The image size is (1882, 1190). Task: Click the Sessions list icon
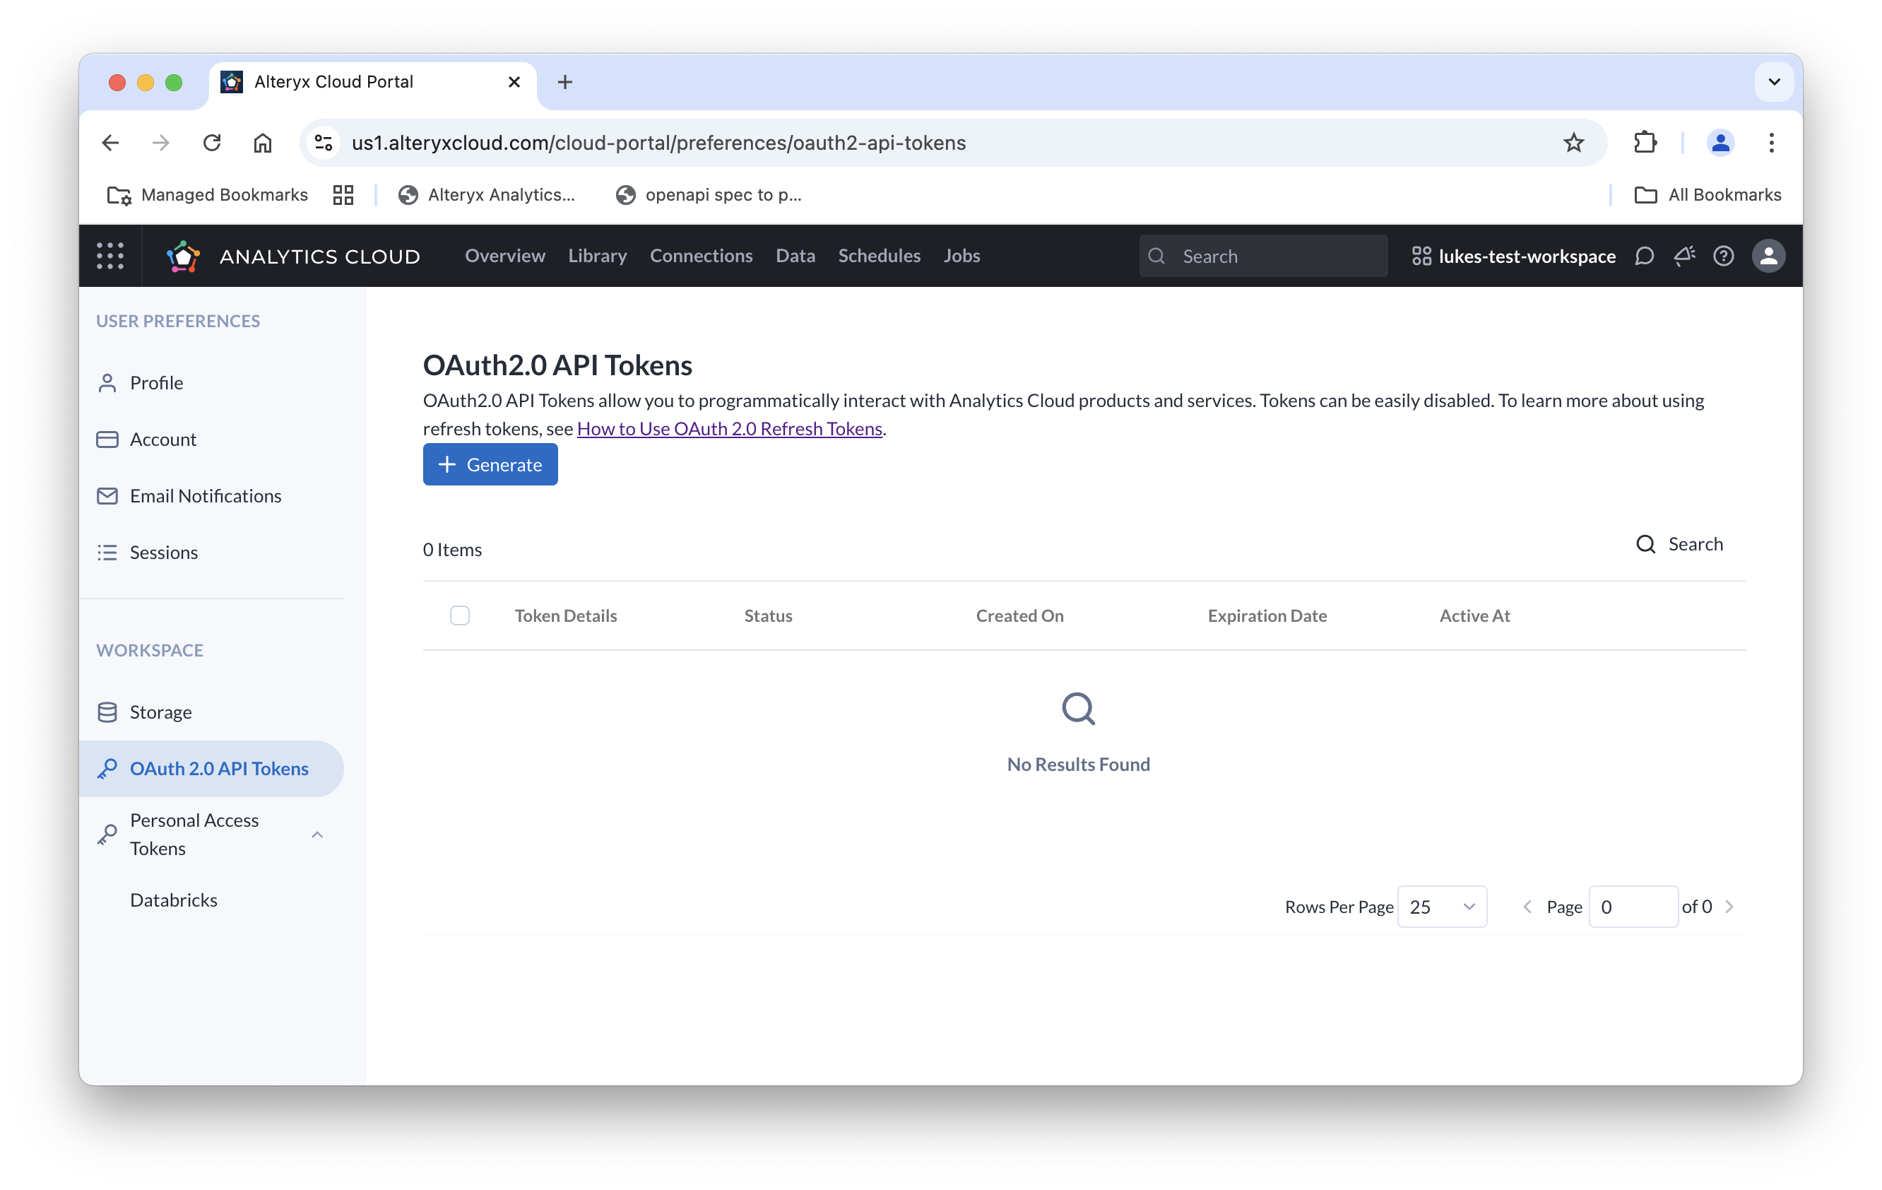point(107,552)
